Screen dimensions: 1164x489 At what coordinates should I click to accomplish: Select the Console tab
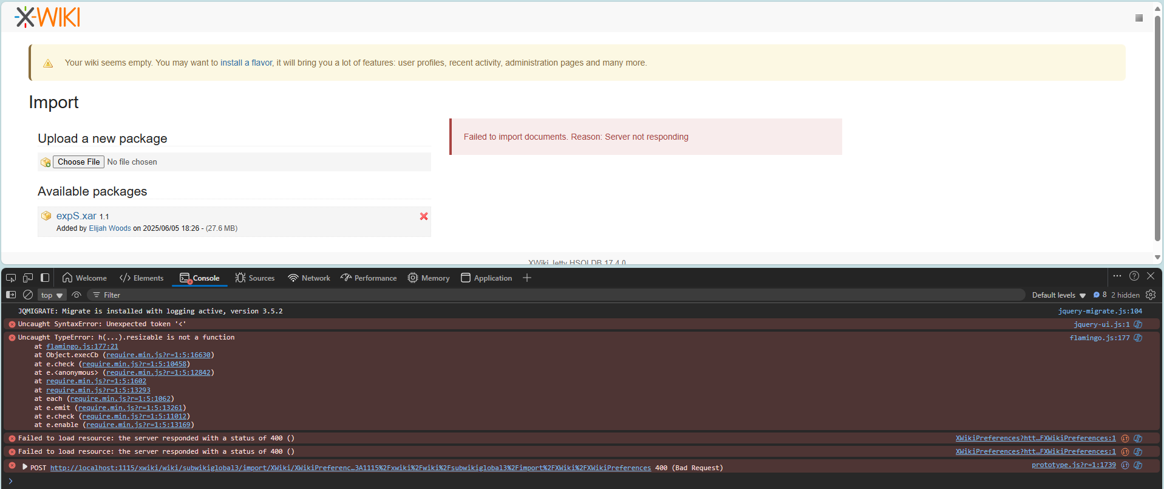[200, 278]
